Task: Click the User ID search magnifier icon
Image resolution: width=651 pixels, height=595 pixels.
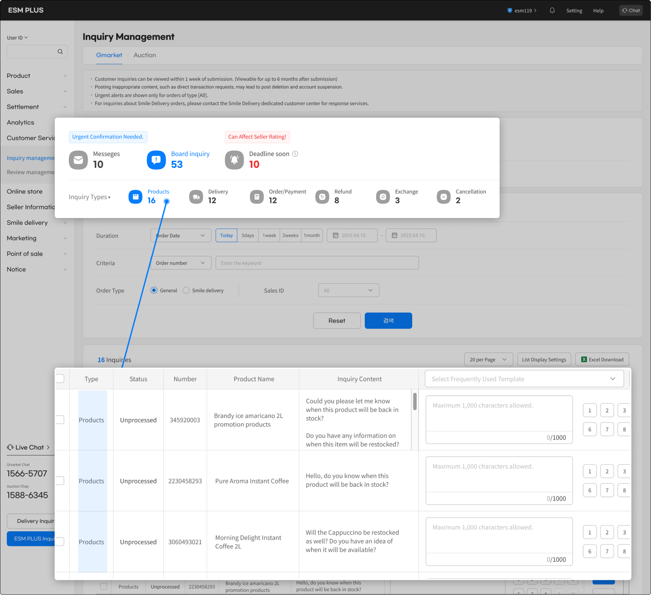Action: pyautogui.click(x=60, y=52)
